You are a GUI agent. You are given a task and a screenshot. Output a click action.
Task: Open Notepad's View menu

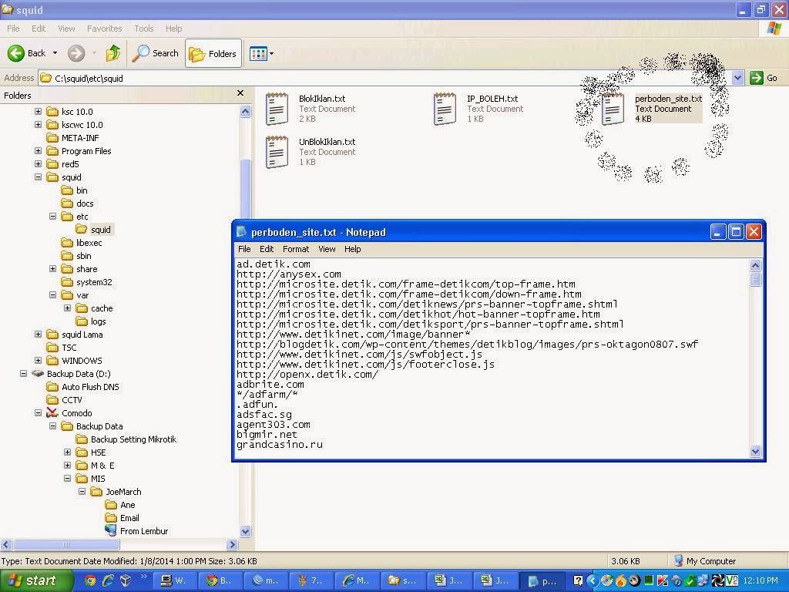pos(327,249)
